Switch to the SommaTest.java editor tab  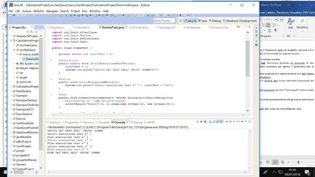click(x=113, y=28)
